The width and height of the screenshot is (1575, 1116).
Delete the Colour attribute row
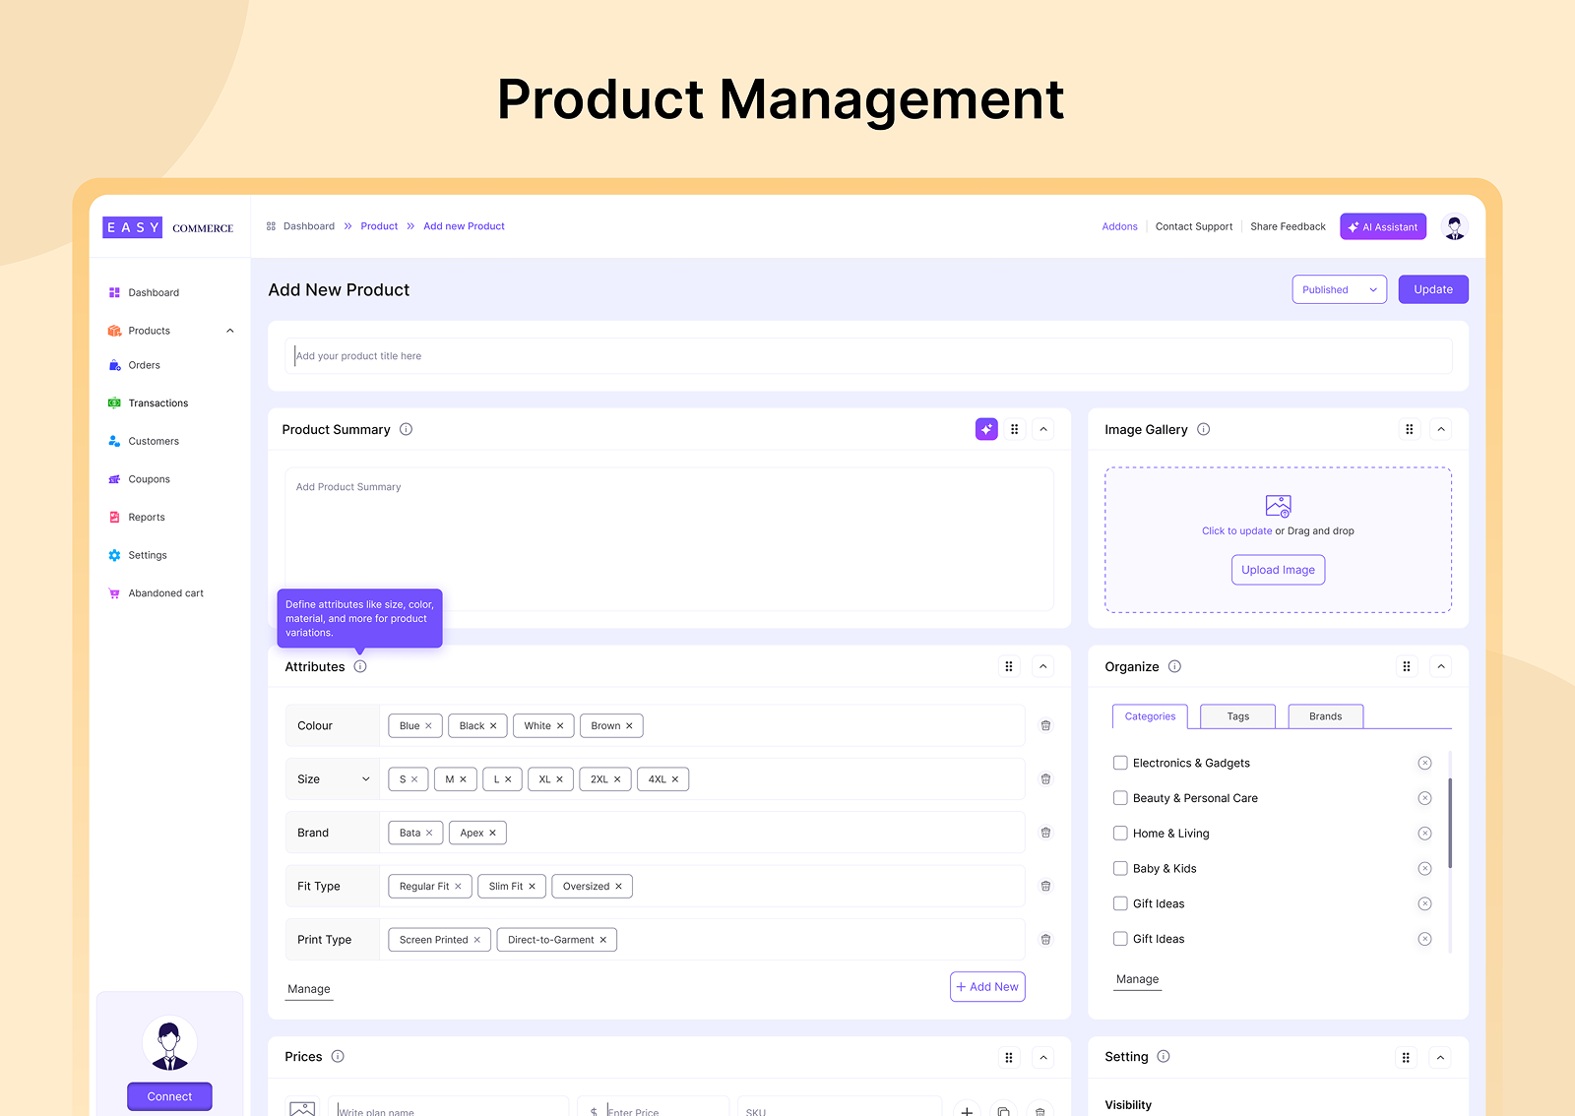(1045, 725)
